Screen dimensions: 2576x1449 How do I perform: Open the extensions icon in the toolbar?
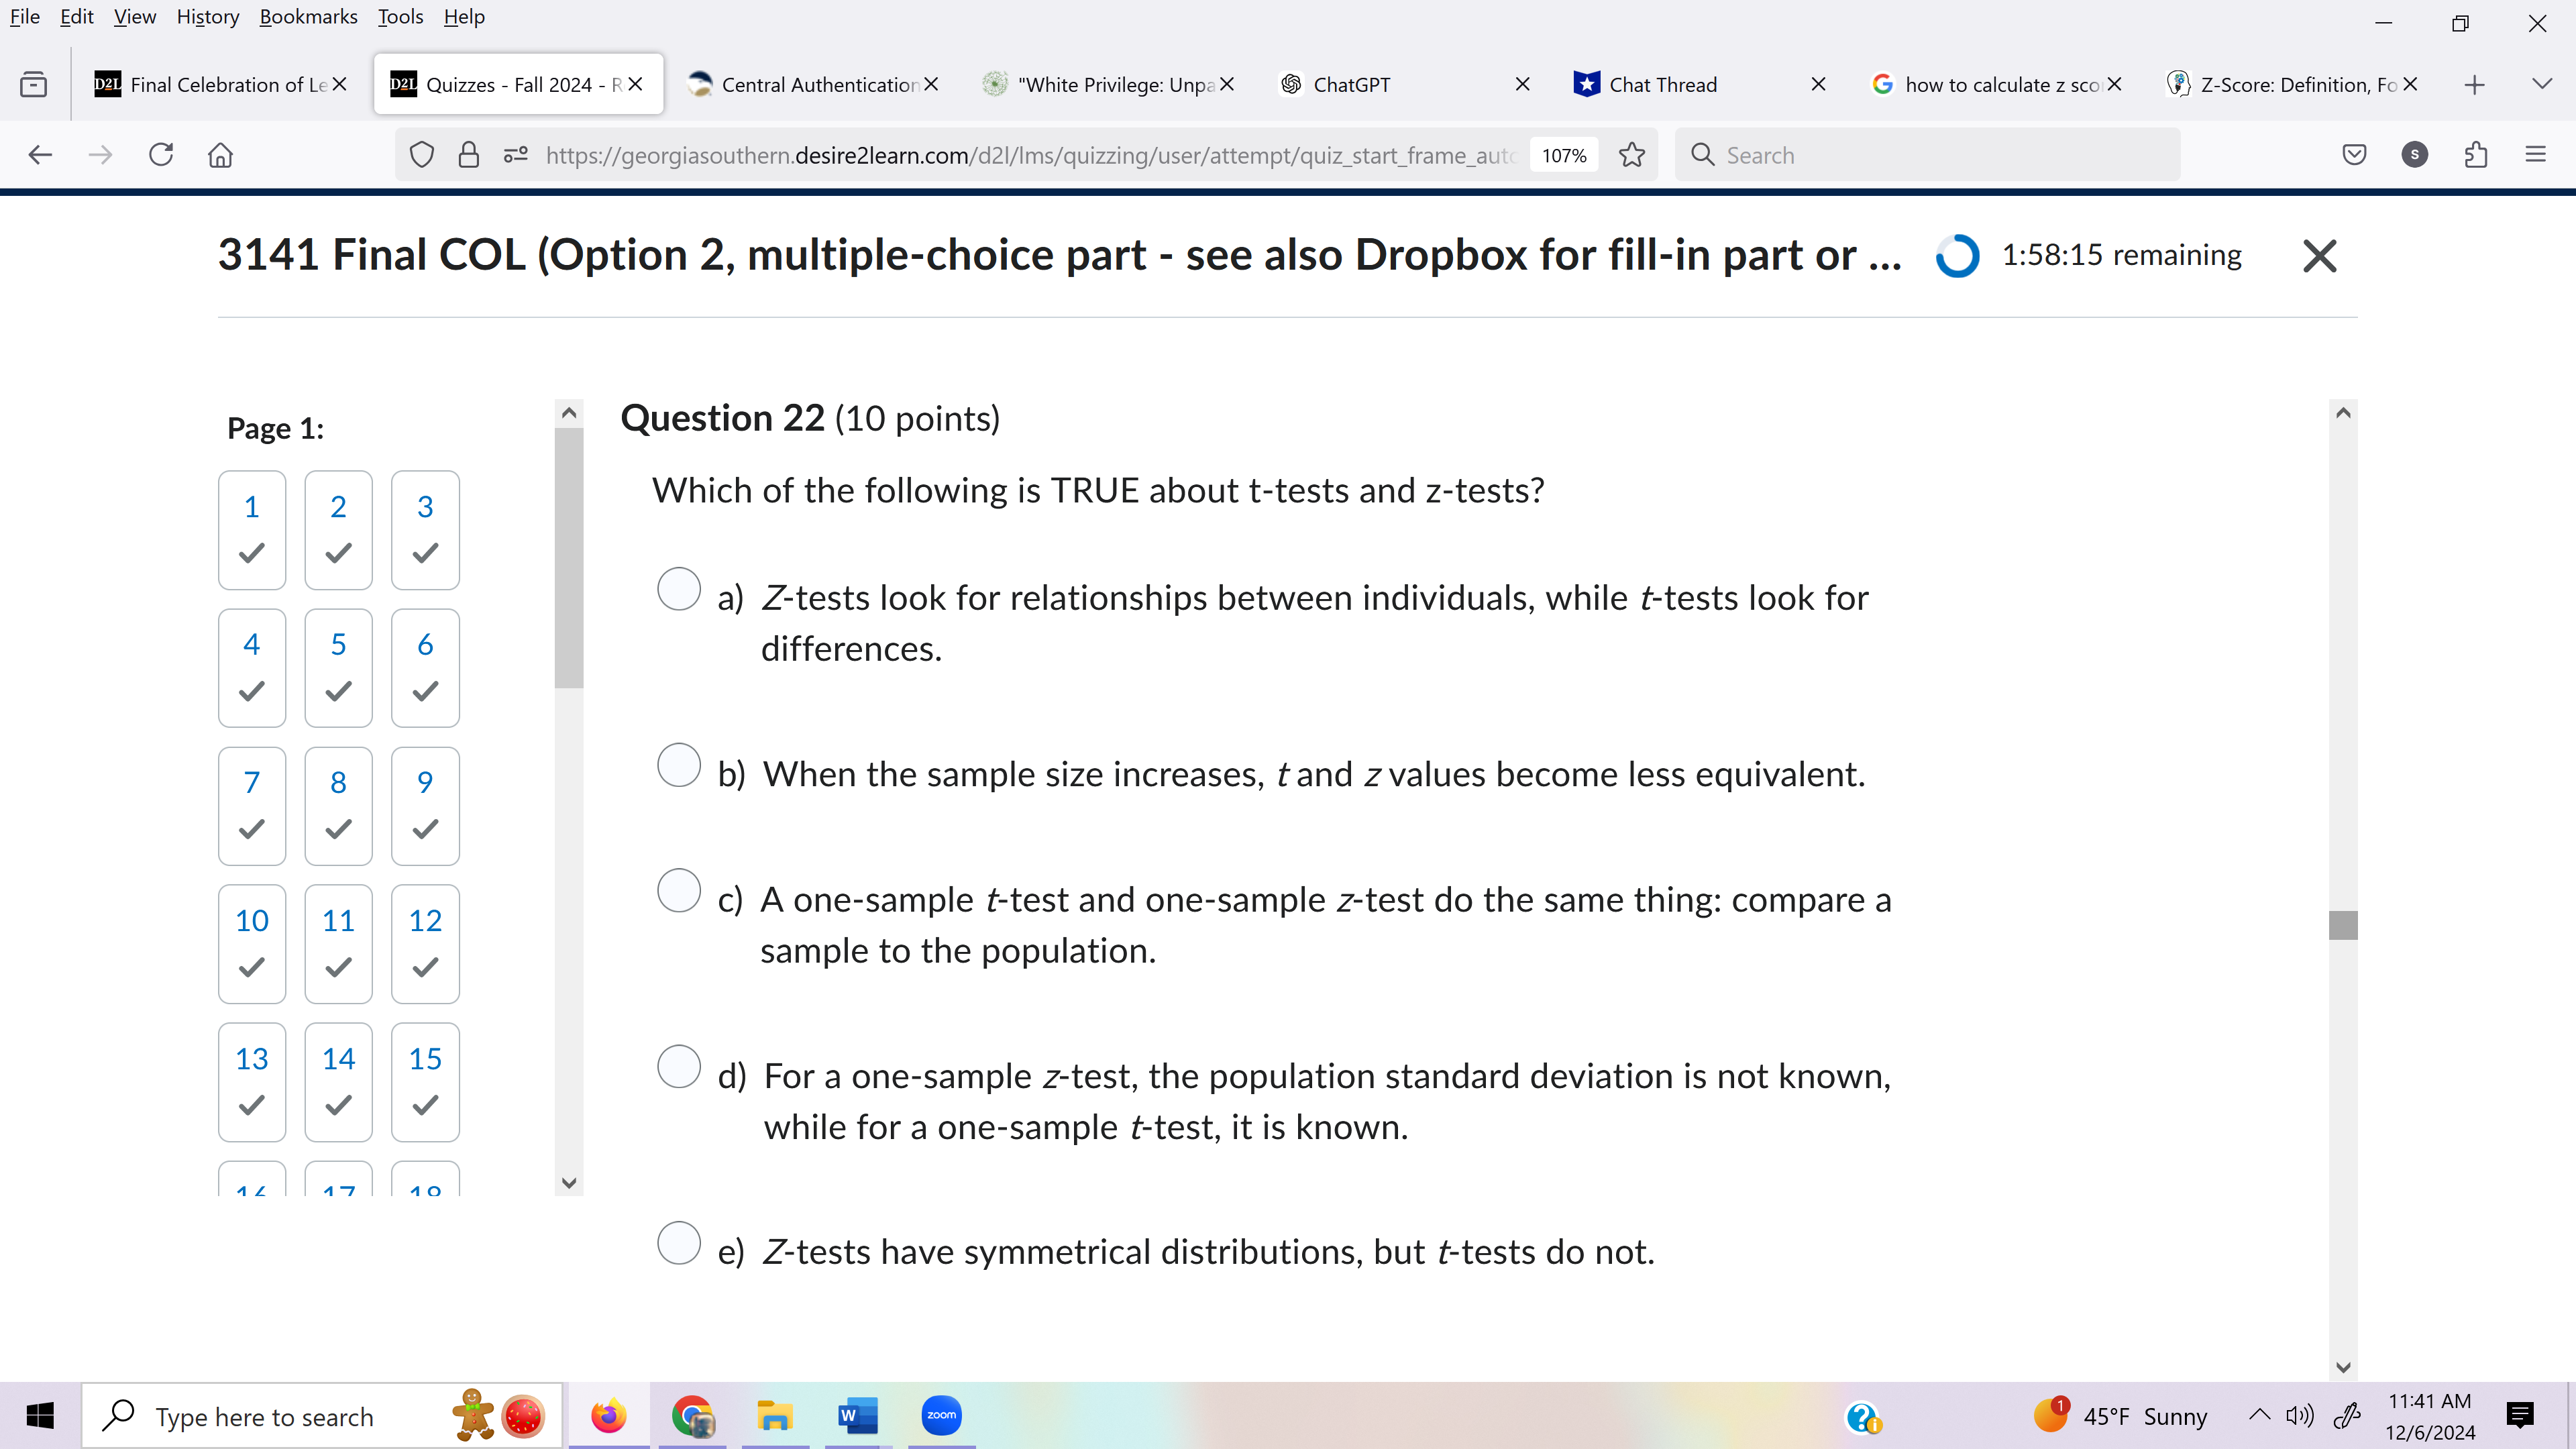point(2476,154)
